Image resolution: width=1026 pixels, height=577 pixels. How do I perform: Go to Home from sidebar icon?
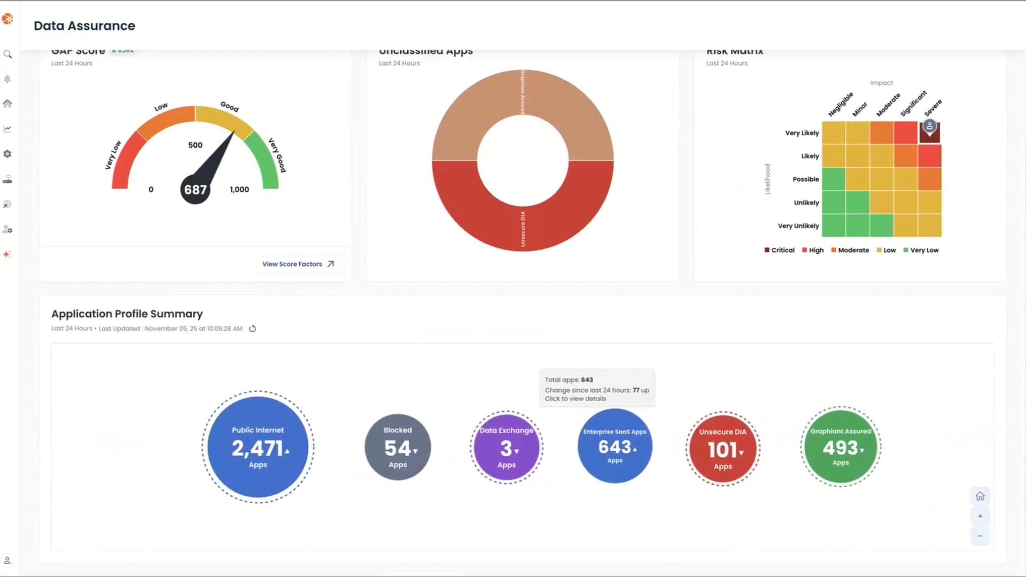click(x=7, y=104)
